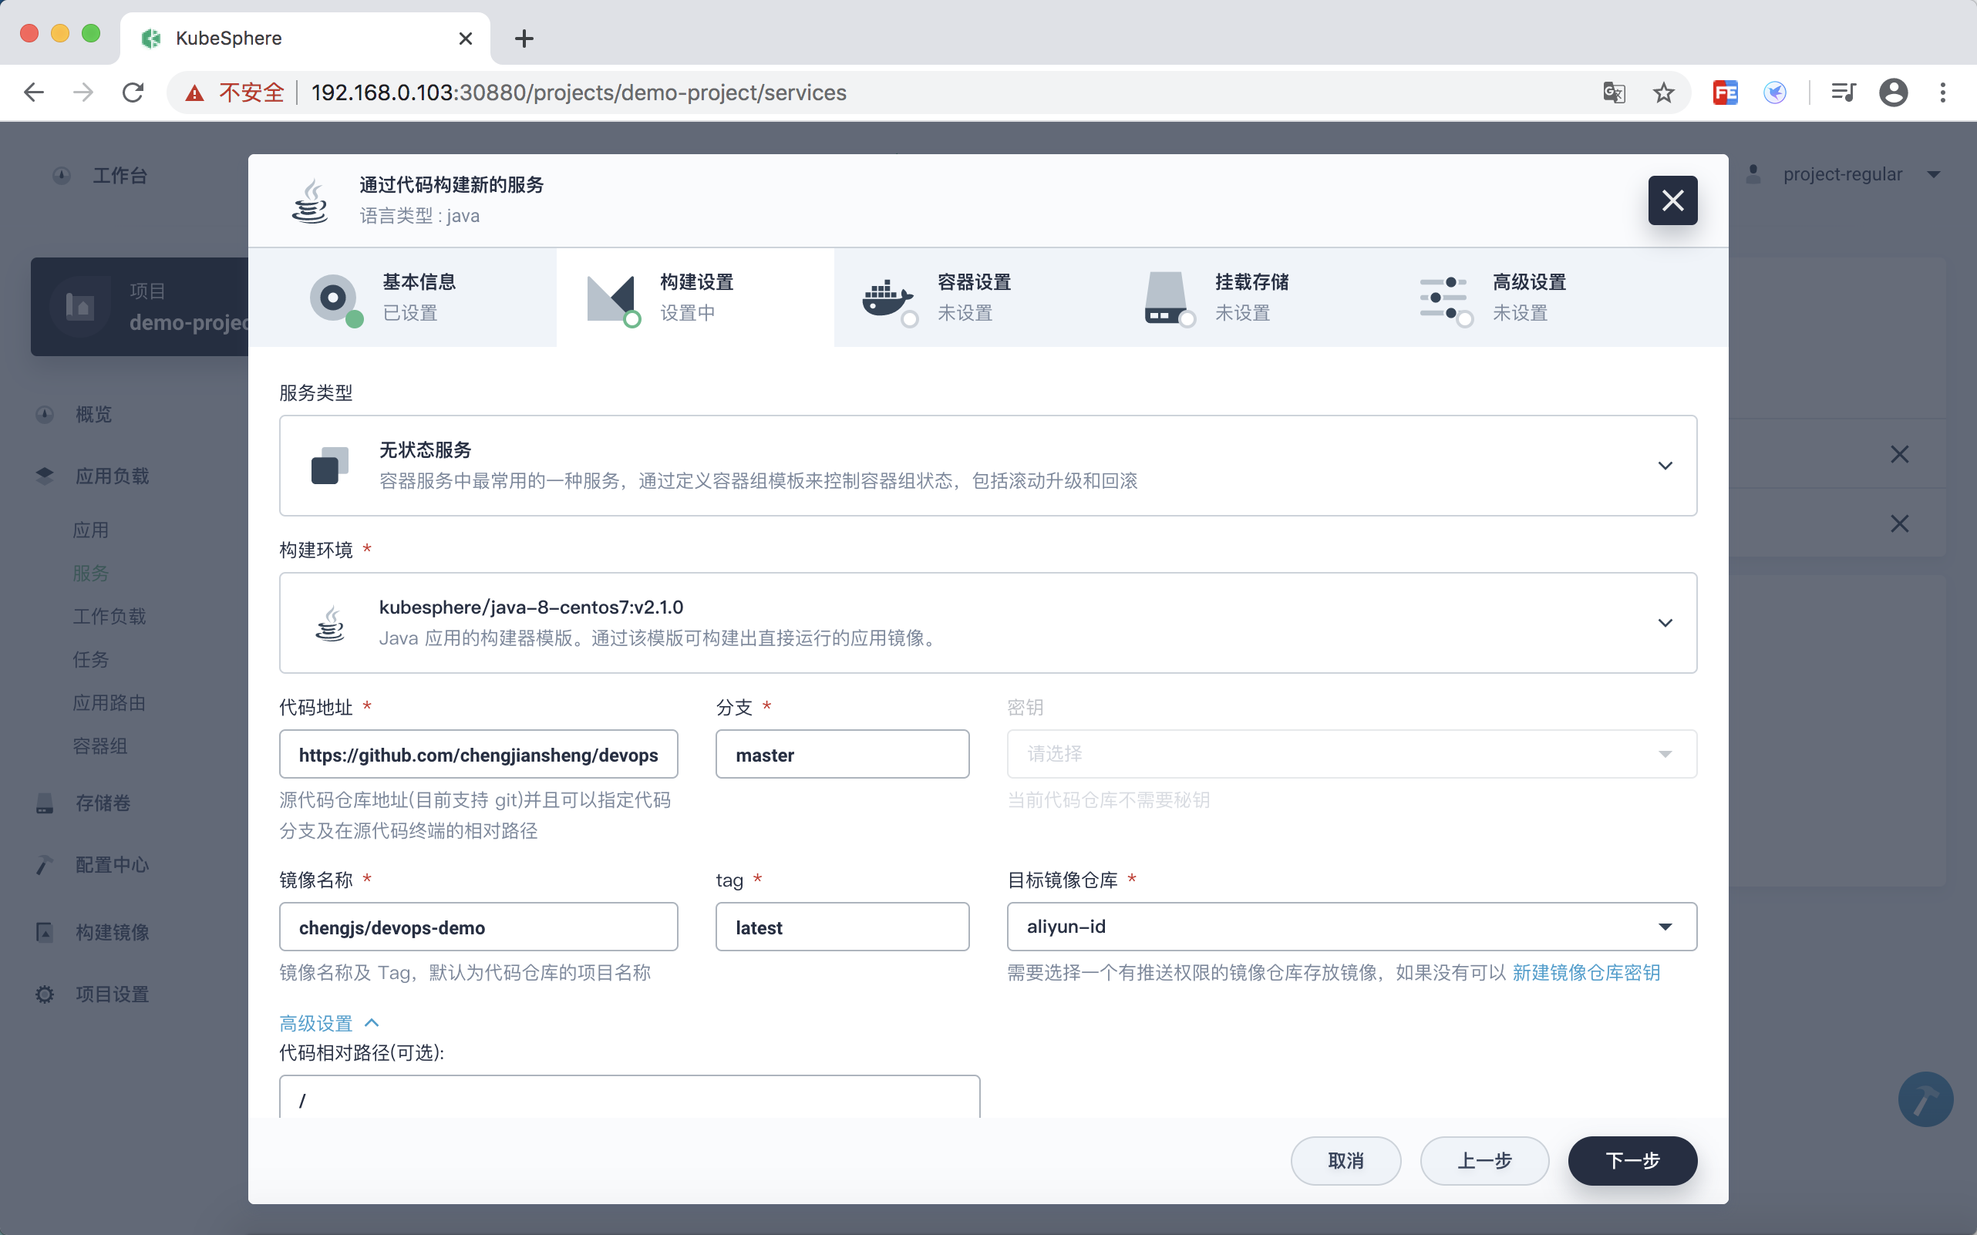
Task: Reload the browser page
Action: [x=133, y=93]
